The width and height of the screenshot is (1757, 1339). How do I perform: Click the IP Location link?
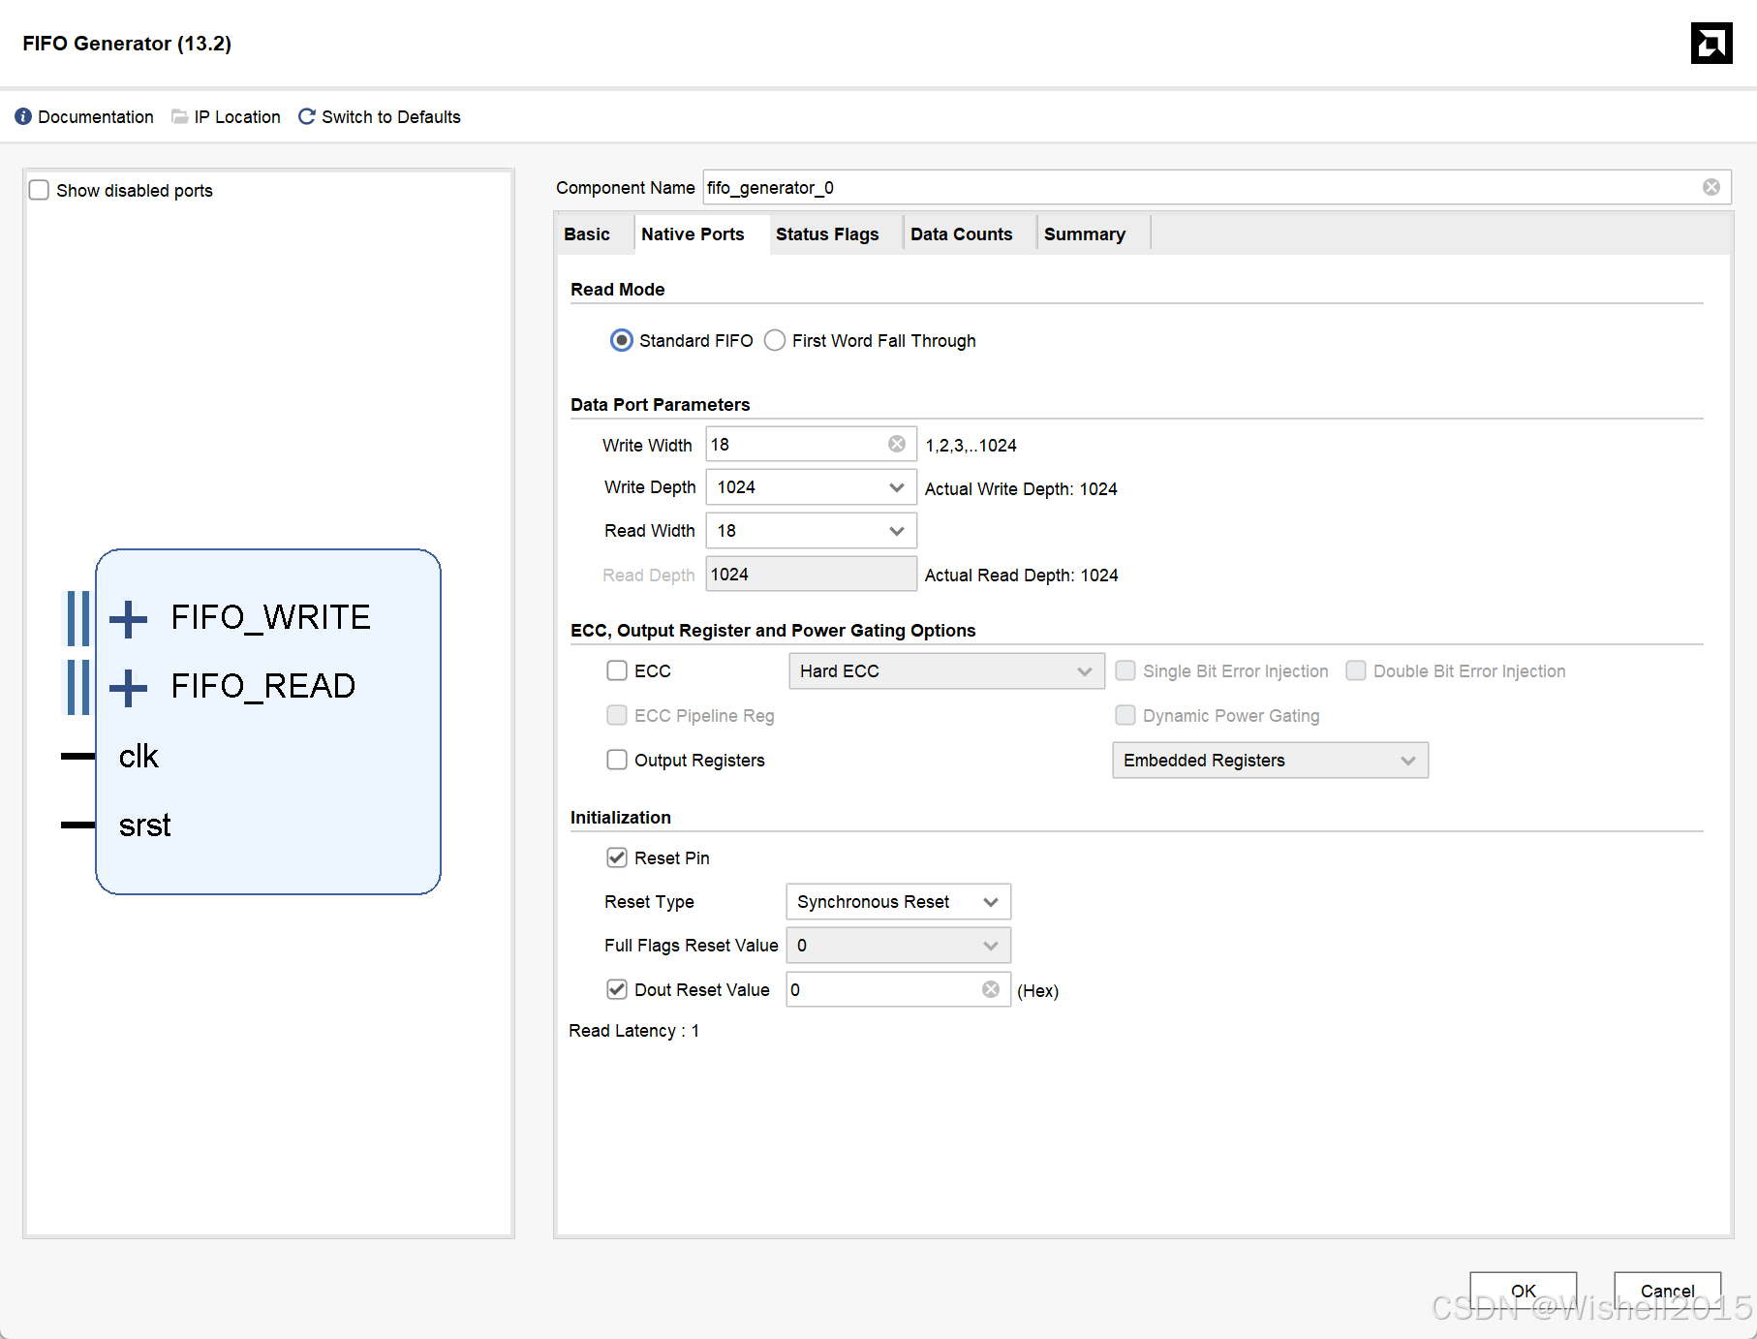[x=237, y=117]
